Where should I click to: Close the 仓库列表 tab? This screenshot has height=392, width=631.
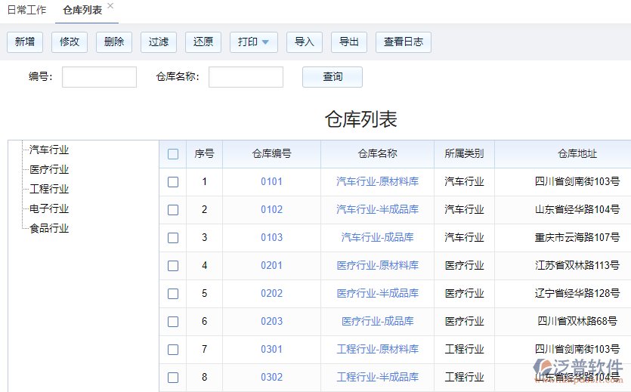tap(110, 6)
